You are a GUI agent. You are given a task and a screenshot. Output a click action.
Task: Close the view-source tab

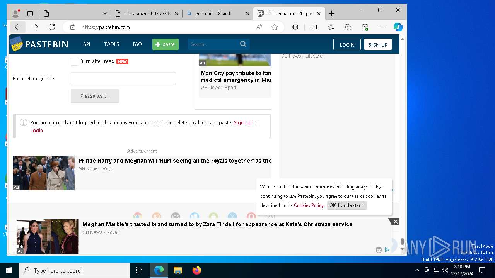pos(176,14)
